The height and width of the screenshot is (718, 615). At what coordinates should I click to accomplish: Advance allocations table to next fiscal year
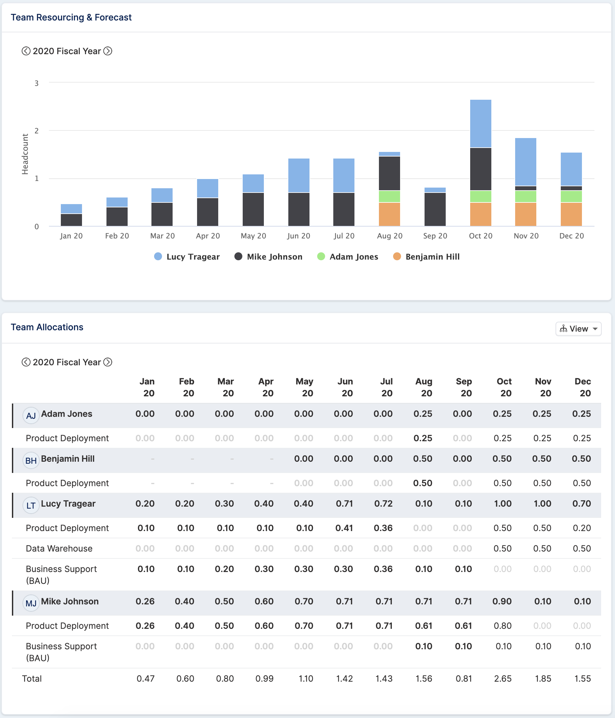[108, 362]
